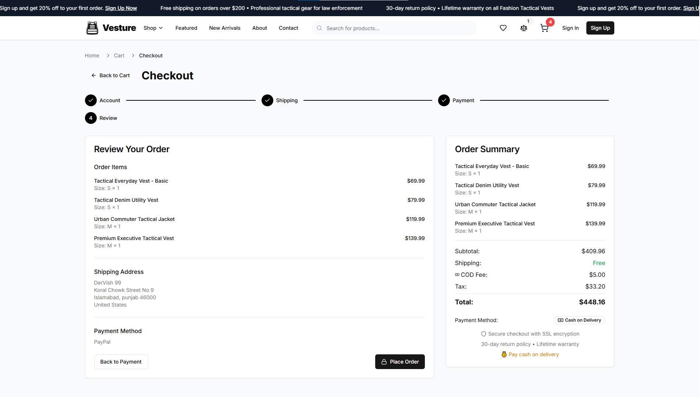Expand the Shop dropdown menu
Viewport: 700px width, 397px height.
click(x=153, y=28)
